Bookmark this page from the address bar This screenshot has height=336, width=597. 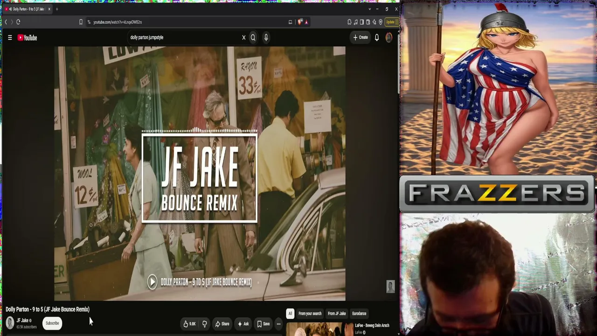[x=81, y=22]
